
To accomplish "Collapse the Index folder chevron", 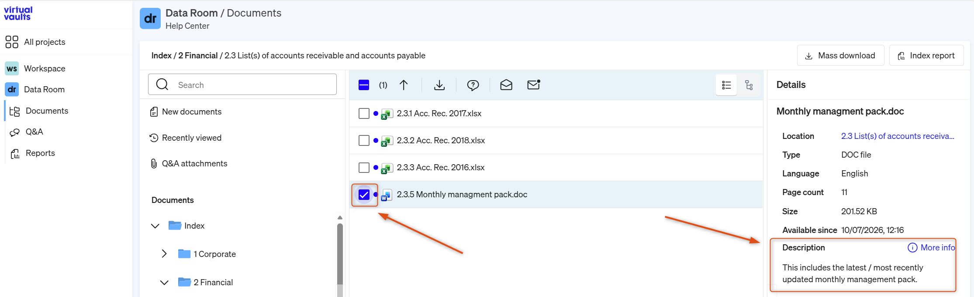I will [x=155, y=226].
